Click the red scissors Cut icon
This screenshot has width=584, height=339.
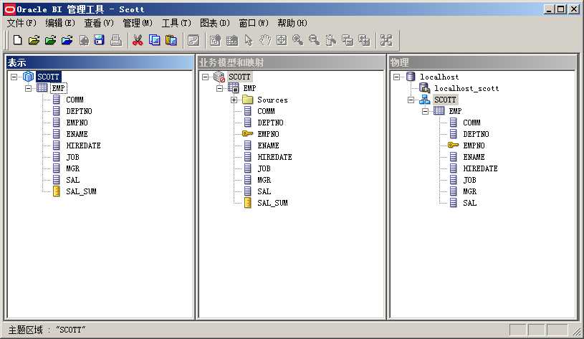(x=138, y=40)
